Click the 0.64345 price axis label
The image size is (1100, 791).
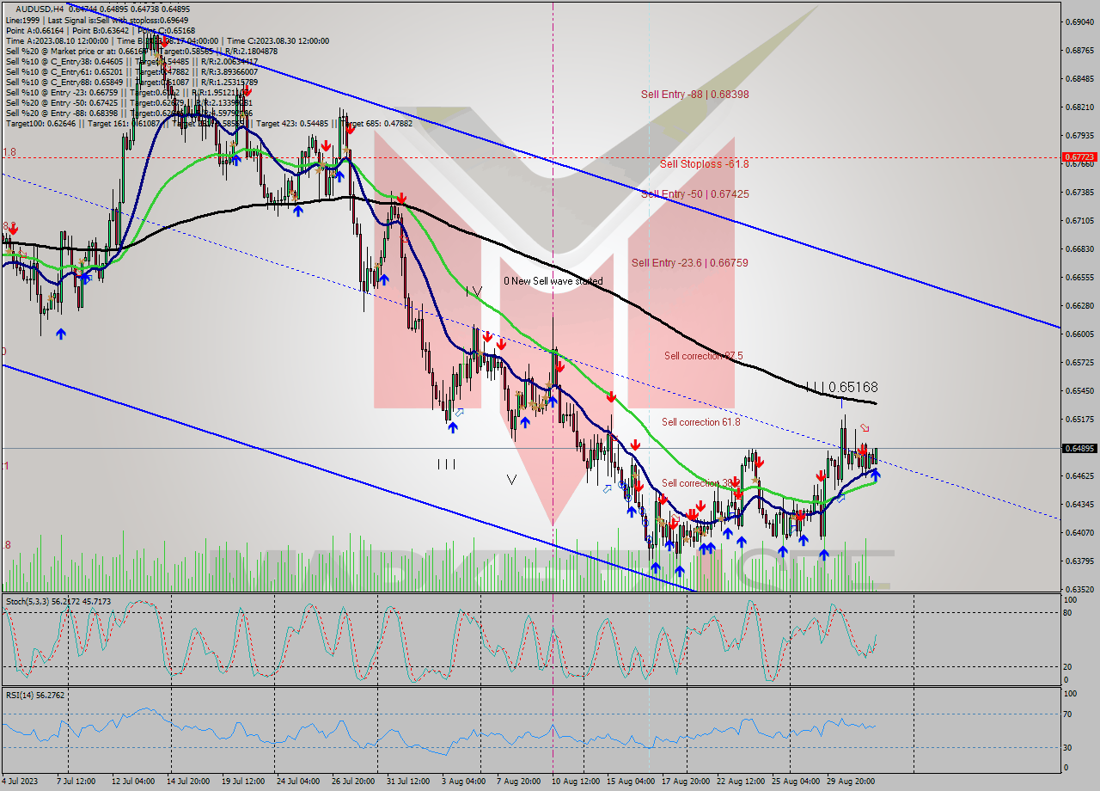click(1079, 504)
